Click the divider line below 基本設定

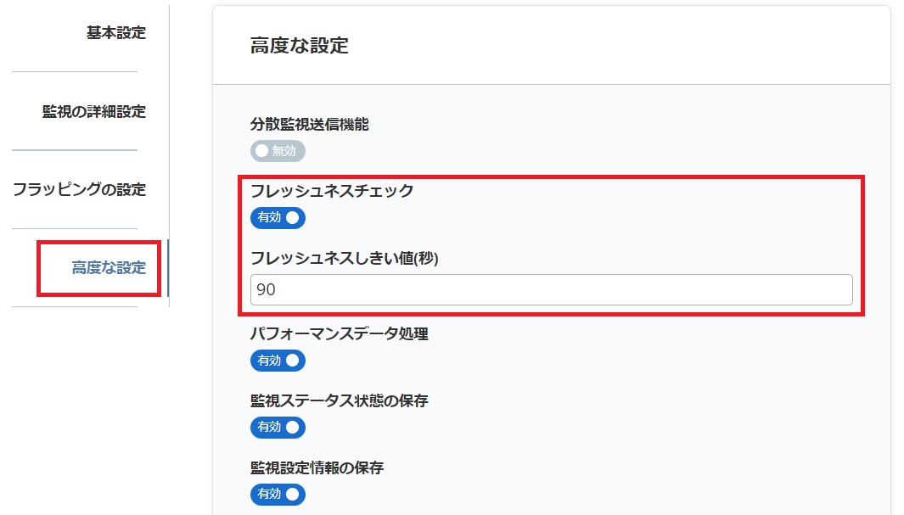[x=75, y=72]
